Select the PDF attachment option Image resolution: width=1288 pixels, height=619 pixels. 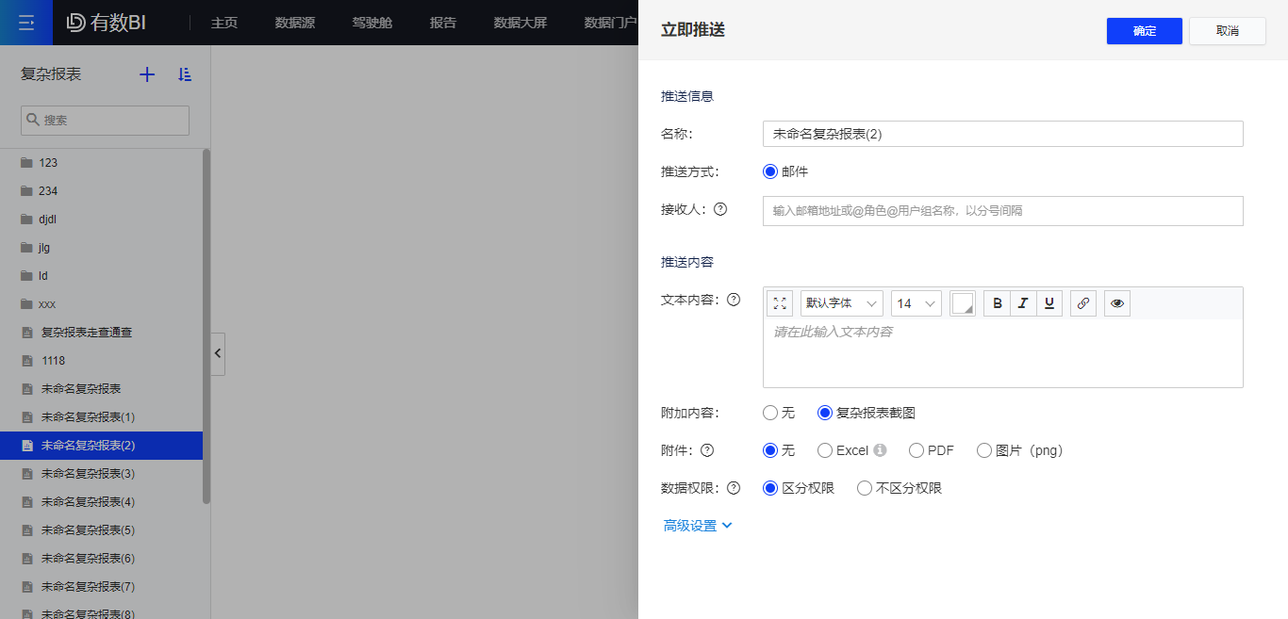coord(916,450)
